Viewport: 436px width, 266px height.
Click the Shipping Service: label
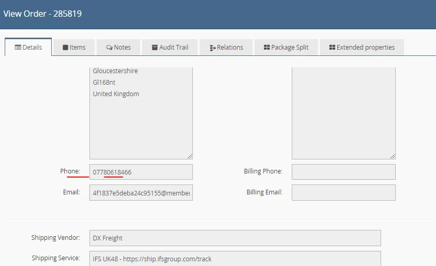[56, 258]
